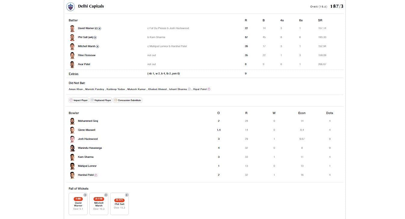Play David Warner's dismissal video icon
The height and width of the screenshot is (219, 405).
pos(100,28)
